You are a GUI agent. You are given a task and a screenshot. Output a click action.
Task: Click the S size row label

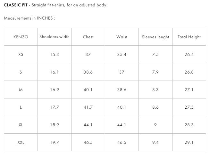click(x=21, y=72)
